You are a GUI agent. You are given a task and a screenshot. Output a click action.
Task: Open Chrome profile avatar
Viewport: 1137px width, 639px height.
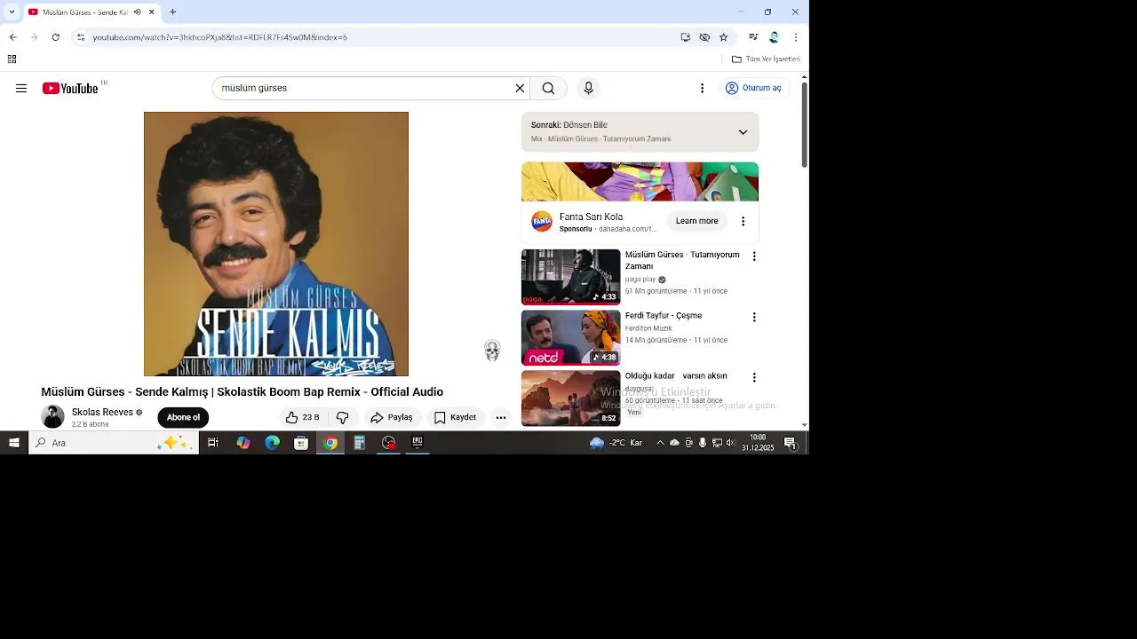pos(774,37)
